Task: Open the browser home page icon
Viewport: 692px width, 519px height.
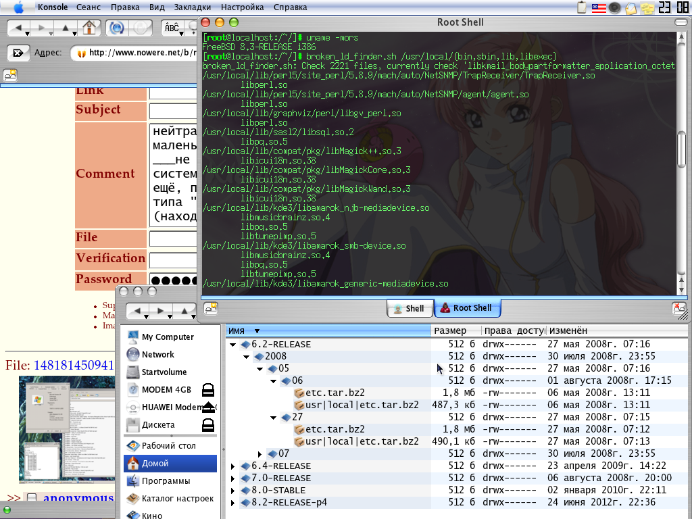Action: coord(90,28)
